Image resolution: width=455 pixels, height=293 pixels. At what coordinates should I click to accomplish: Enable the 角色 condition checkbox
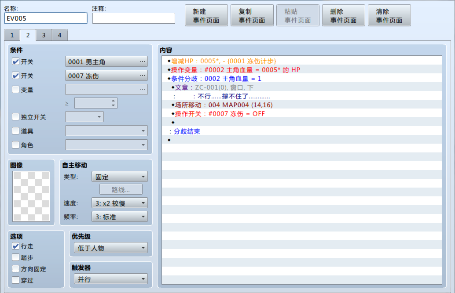tap(16, 145)
